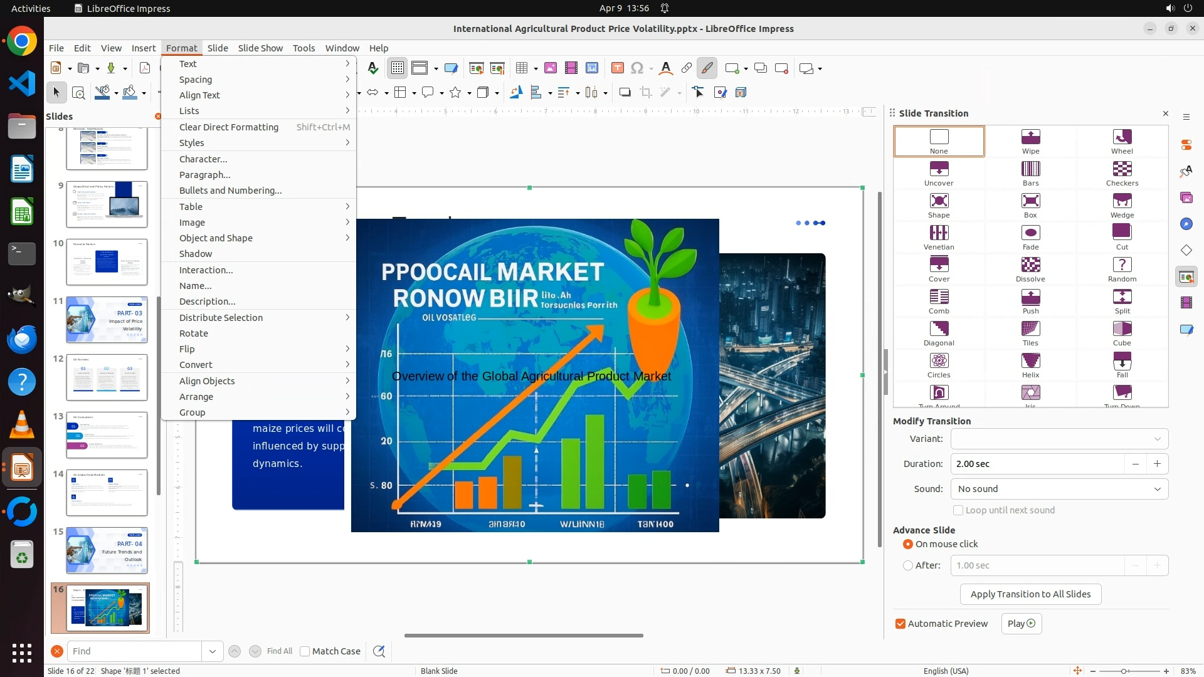Click the Insert Text Box icon
1204x677 pixels.
(617, 68)
